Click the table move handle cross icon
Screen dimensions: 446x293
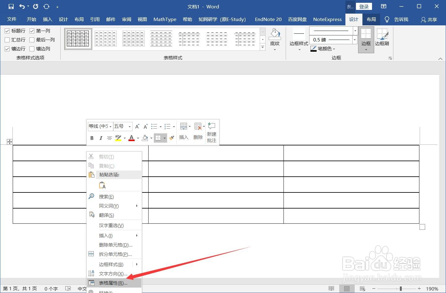click(10, 142)
